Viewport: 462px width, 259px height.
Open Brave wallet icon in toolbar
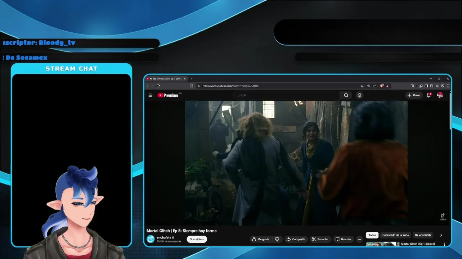[431, 86]
